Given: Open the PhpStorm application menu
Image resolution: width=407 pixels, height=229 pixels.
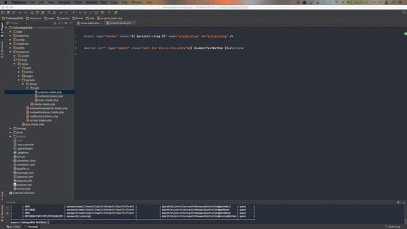Looking at the screenshot, I should click(18, 3).
